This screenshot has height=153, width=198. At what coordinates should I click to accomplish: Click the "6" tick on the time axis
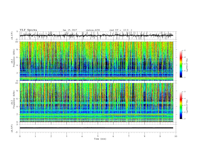pyautogui.click(x=113, y=136)
